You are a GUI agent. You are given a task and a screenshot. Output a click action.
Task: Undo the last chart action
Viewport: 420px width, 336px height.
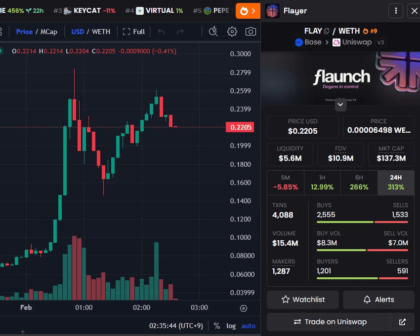[161, 32]
